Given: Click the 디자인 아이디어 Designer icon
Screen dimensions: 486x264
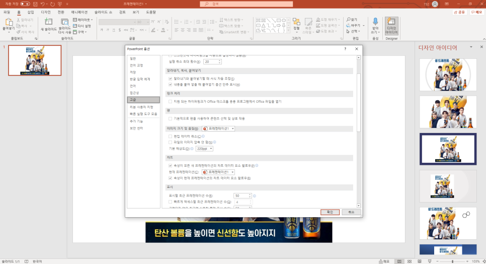Looking at the screenshot, I should tap(391, 22).
